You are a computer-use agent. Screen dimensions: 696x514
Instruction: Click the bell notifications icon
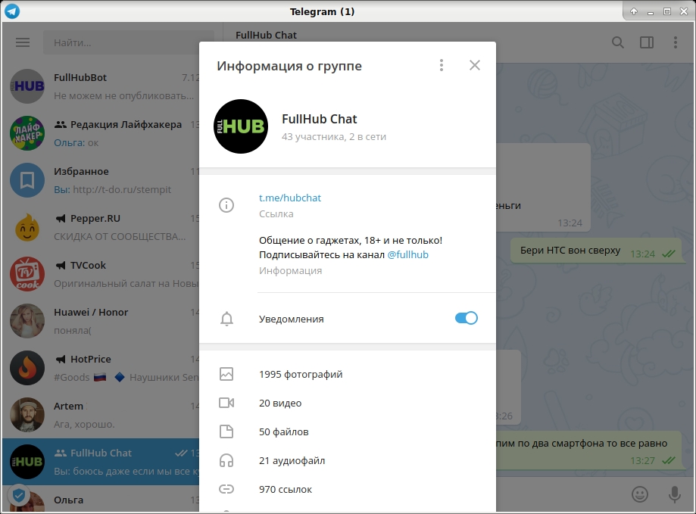click(226, 319)
